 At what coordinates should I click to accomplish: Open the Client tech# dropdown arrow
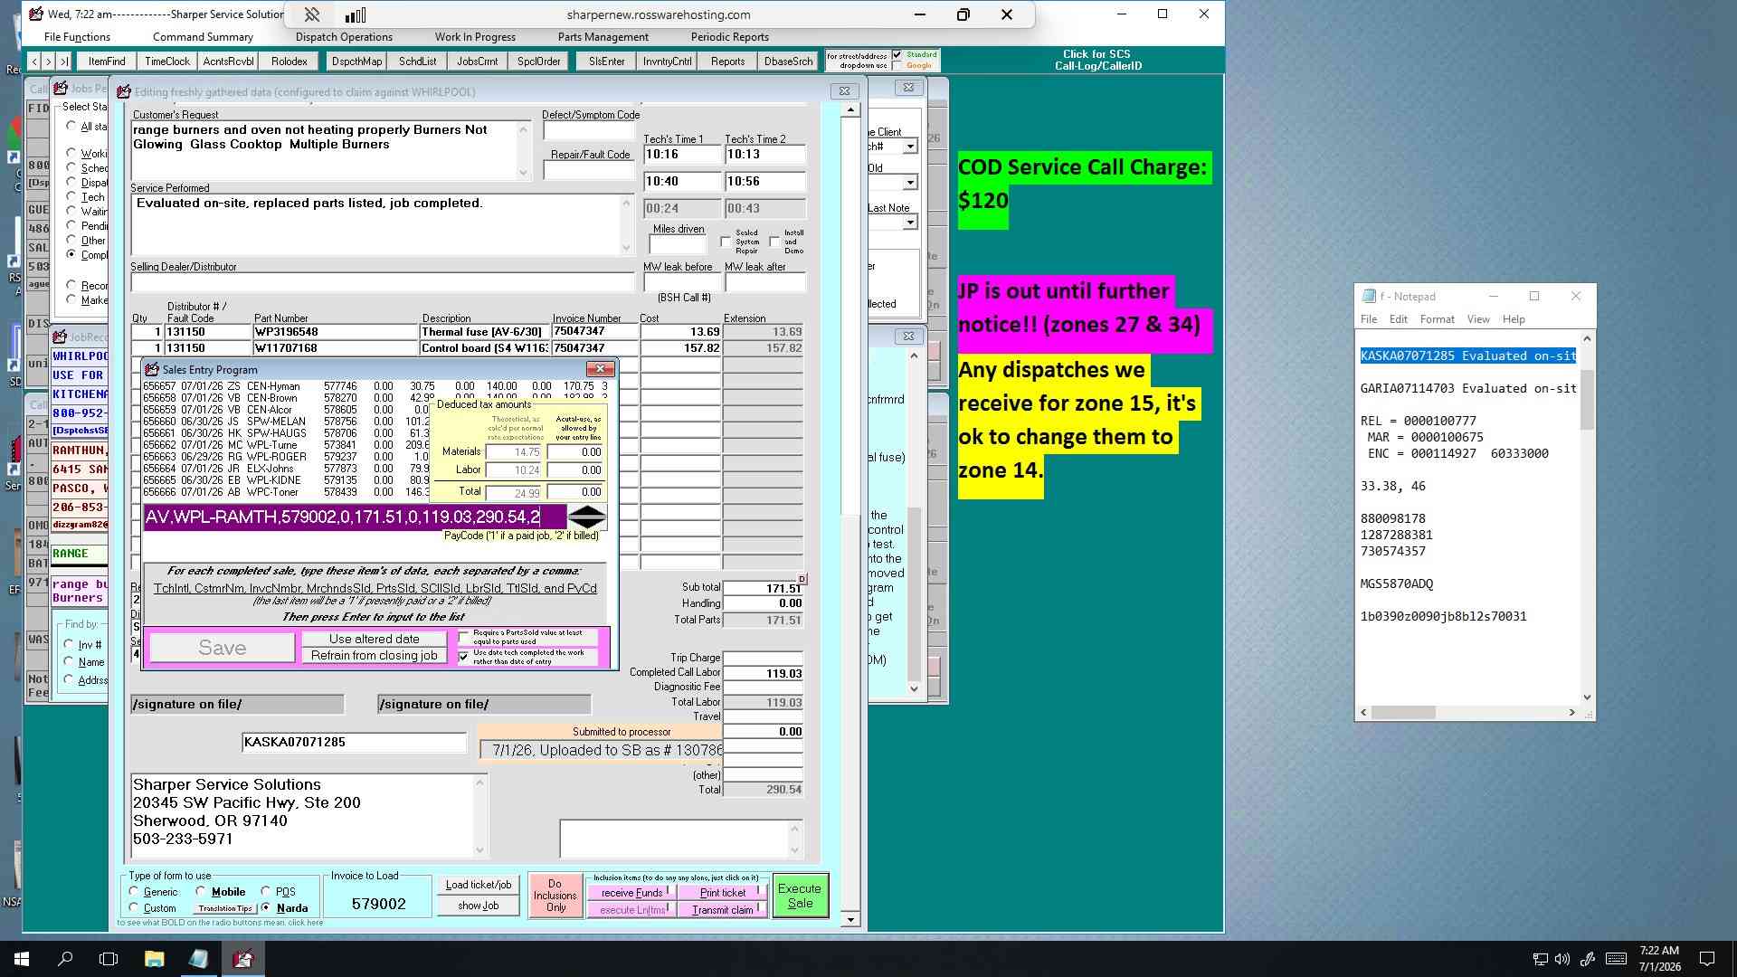[910, 147]
